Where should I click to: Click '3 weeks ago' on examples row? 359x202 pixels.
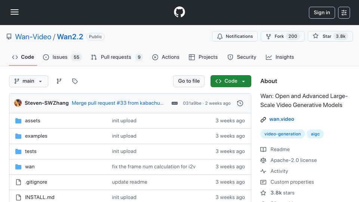coord(230,136)
